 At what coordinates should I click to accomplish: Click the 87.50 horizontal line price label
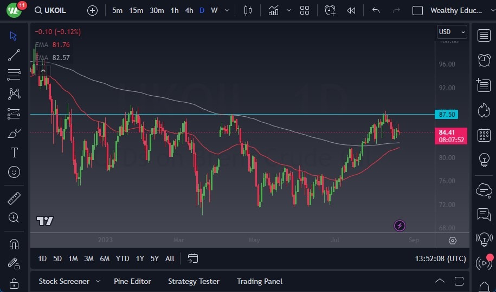(447, 114)
